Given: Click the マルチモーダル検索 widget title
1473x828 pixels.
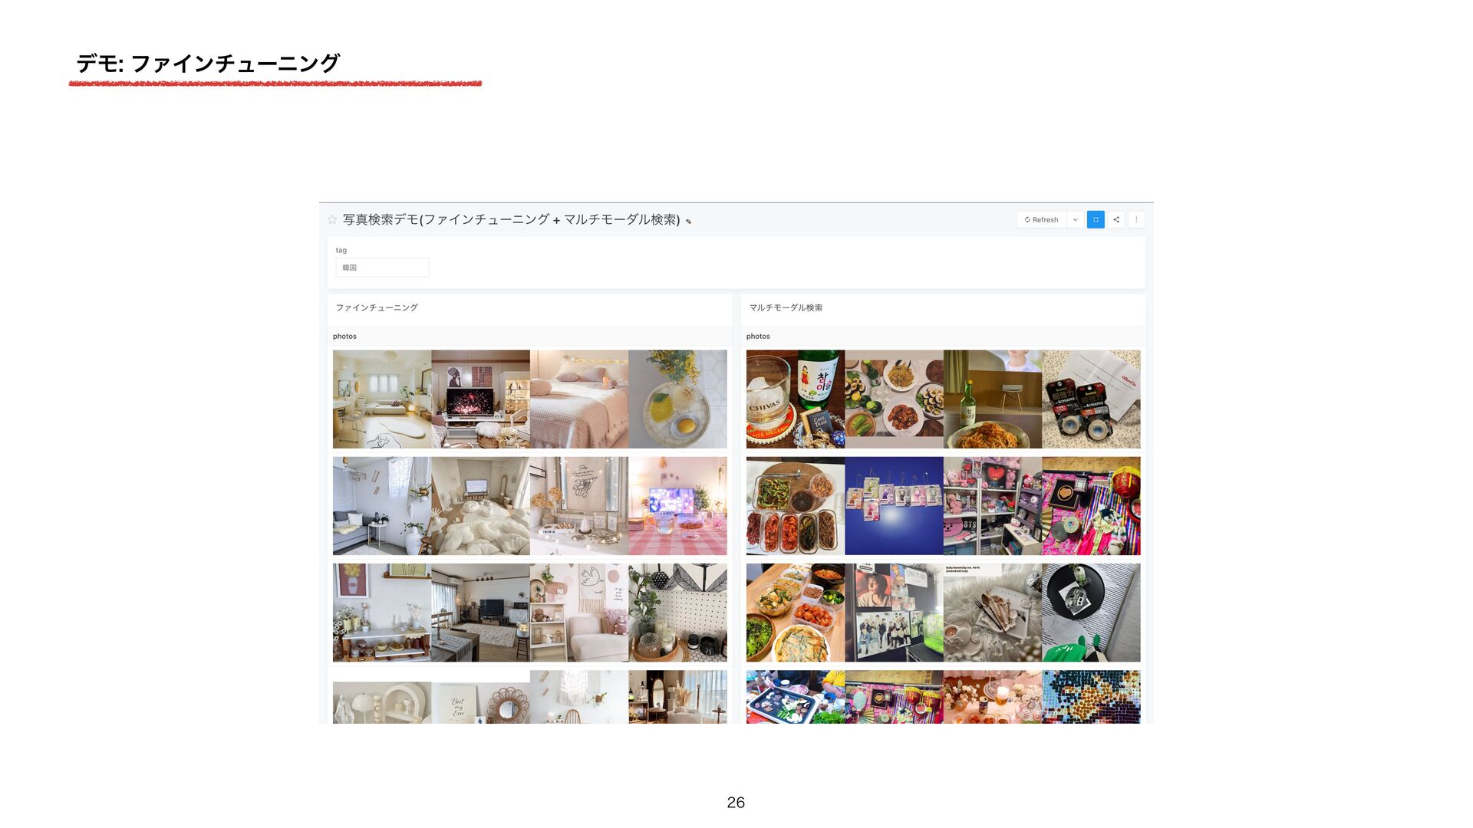Looking at the screenshot, I should tap(786, 307).
